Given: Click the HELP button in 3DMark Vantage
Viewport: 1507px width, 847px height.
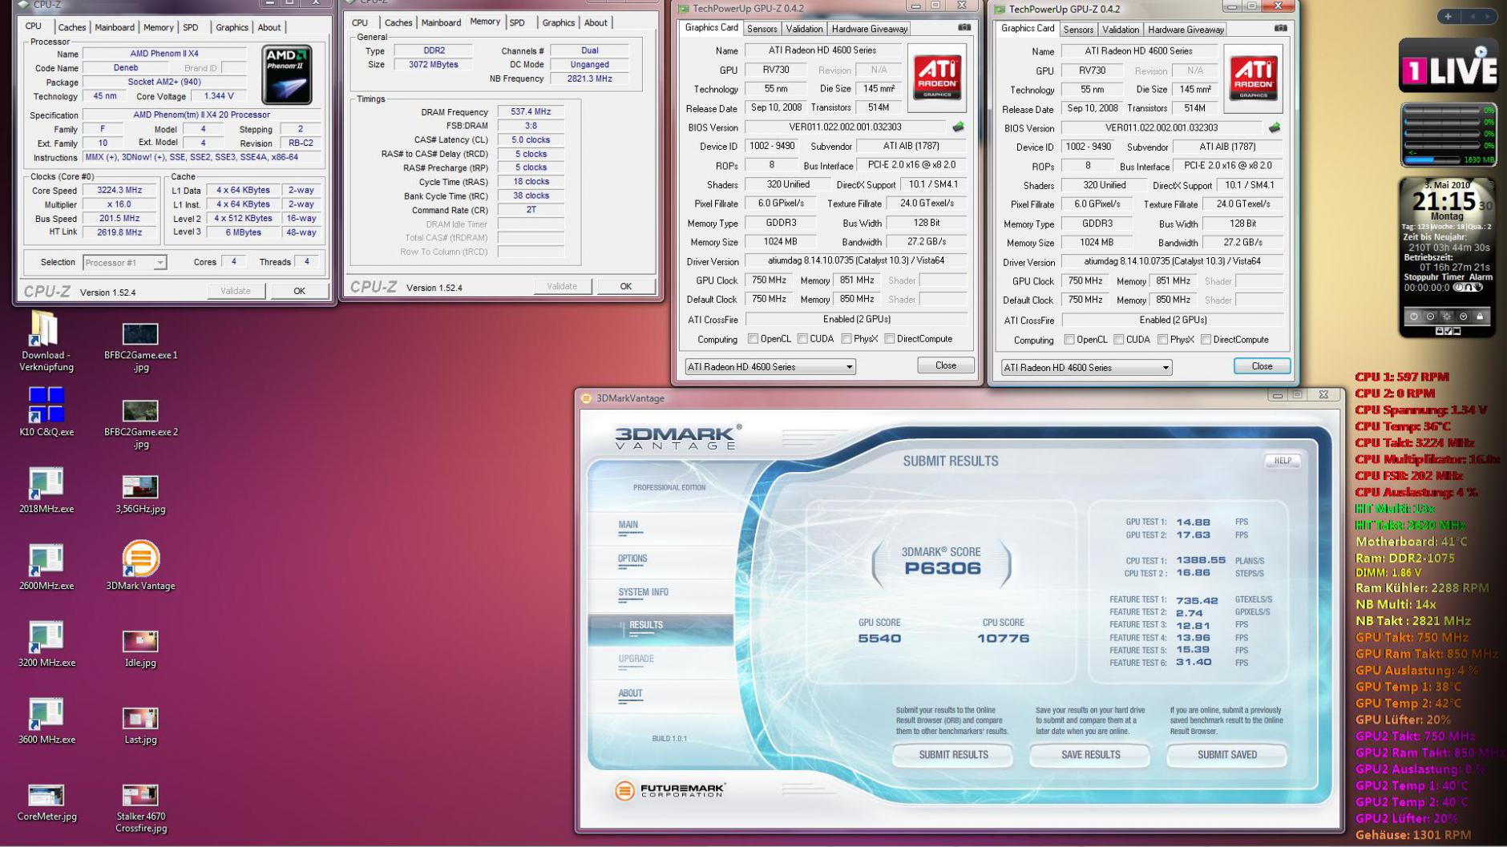Looking at the screenshot, I should (1283, 461).
